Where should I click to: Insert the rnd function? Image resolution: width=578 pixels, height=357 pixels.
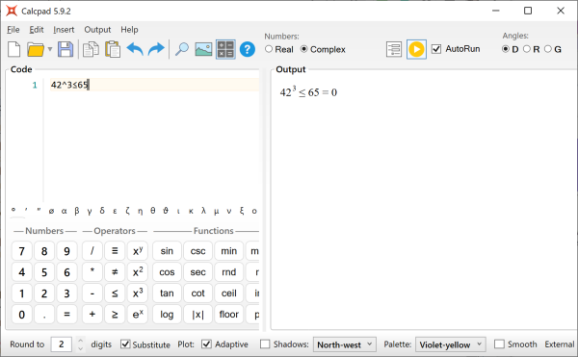point(229,272)
